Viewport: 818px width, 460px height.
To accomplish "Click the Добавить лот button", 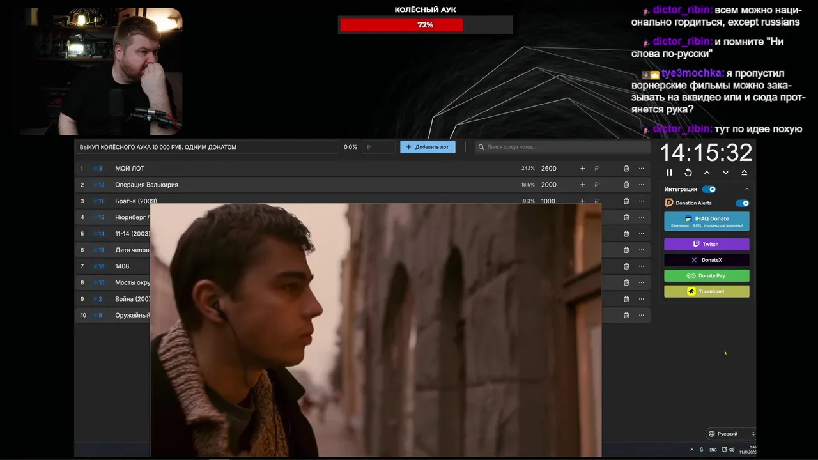I will click(428, 147).
